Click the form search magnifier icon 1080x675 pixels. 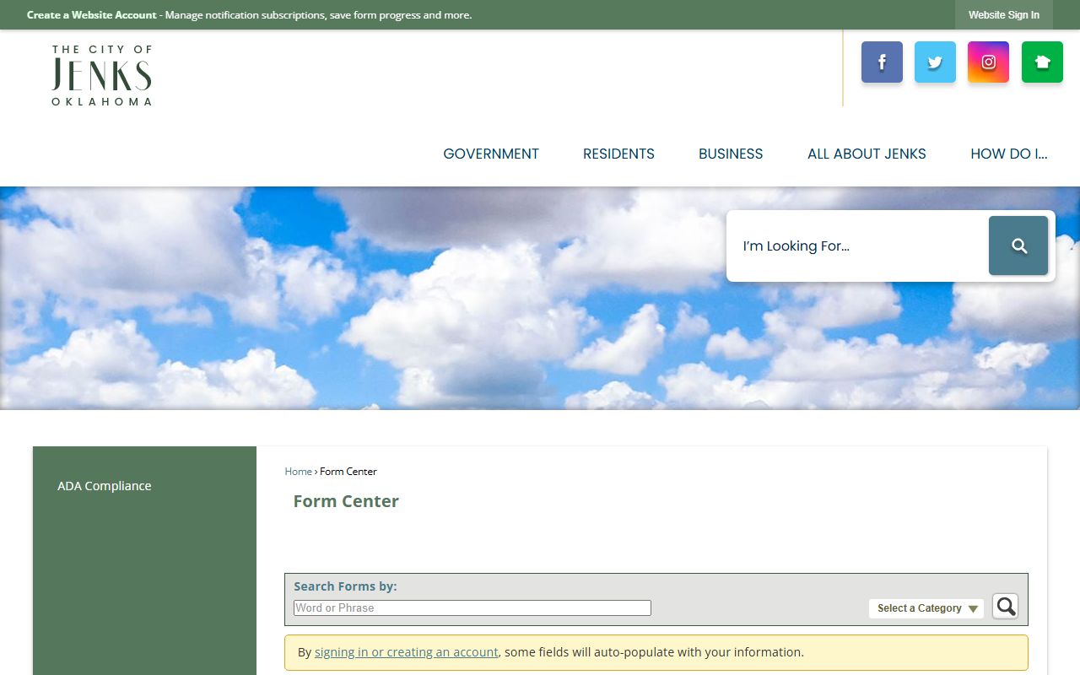1005,607
